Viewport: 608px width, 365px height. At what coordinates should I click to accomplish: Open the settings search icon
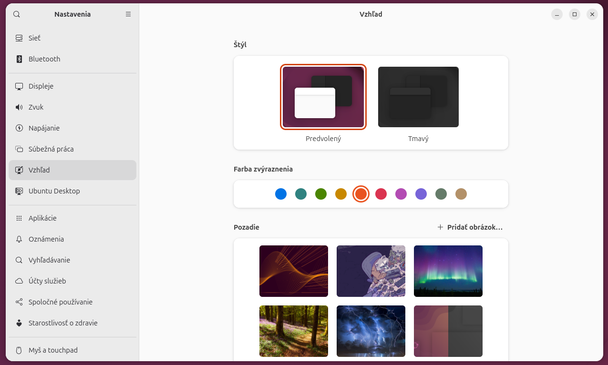pyautogui.click(x=17, y=14)
